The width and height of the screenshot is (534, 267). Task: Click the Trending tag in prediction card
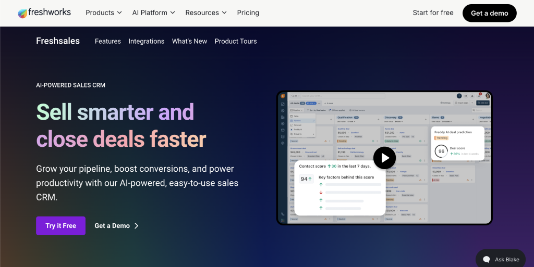[441, 138]
